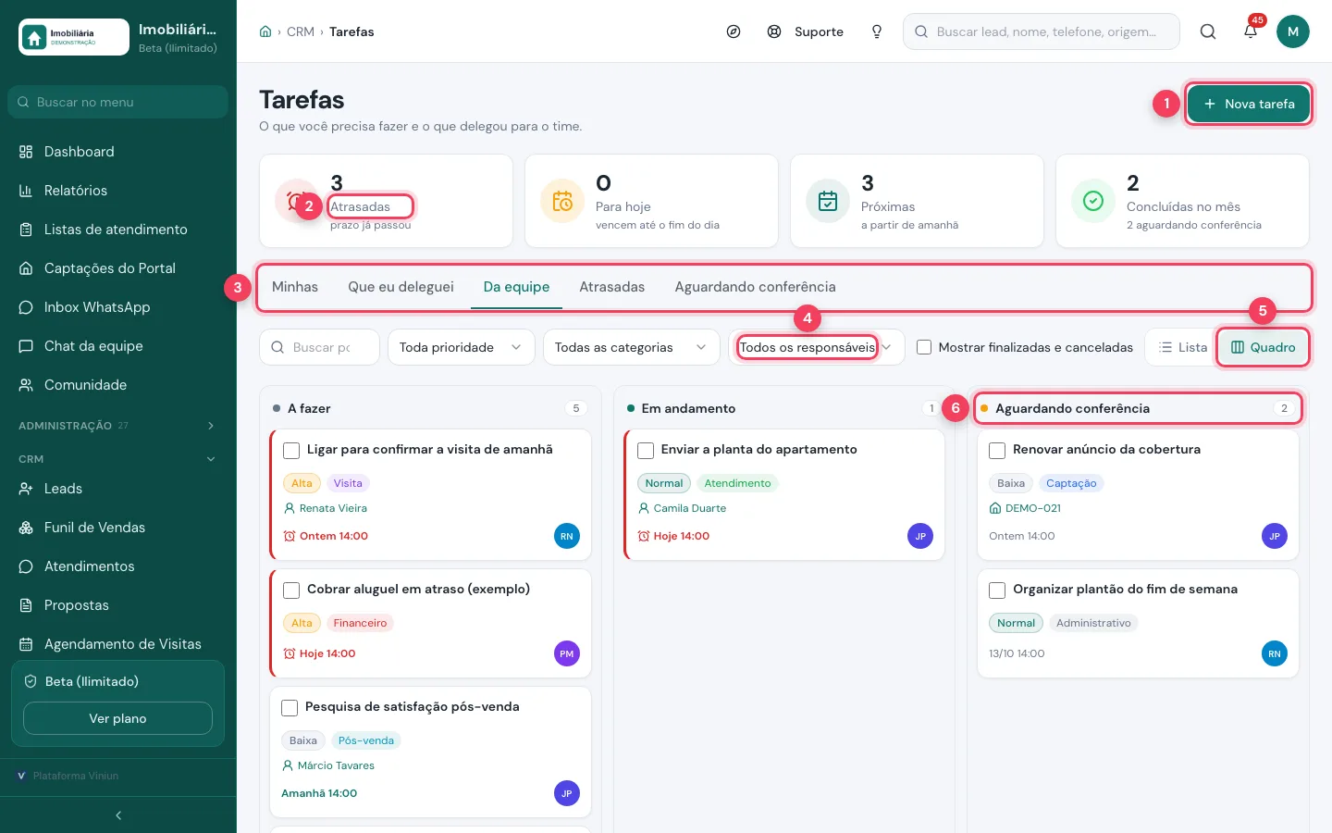
Task: Go to home via breadcrumb house icon
Action: (265, 31)
